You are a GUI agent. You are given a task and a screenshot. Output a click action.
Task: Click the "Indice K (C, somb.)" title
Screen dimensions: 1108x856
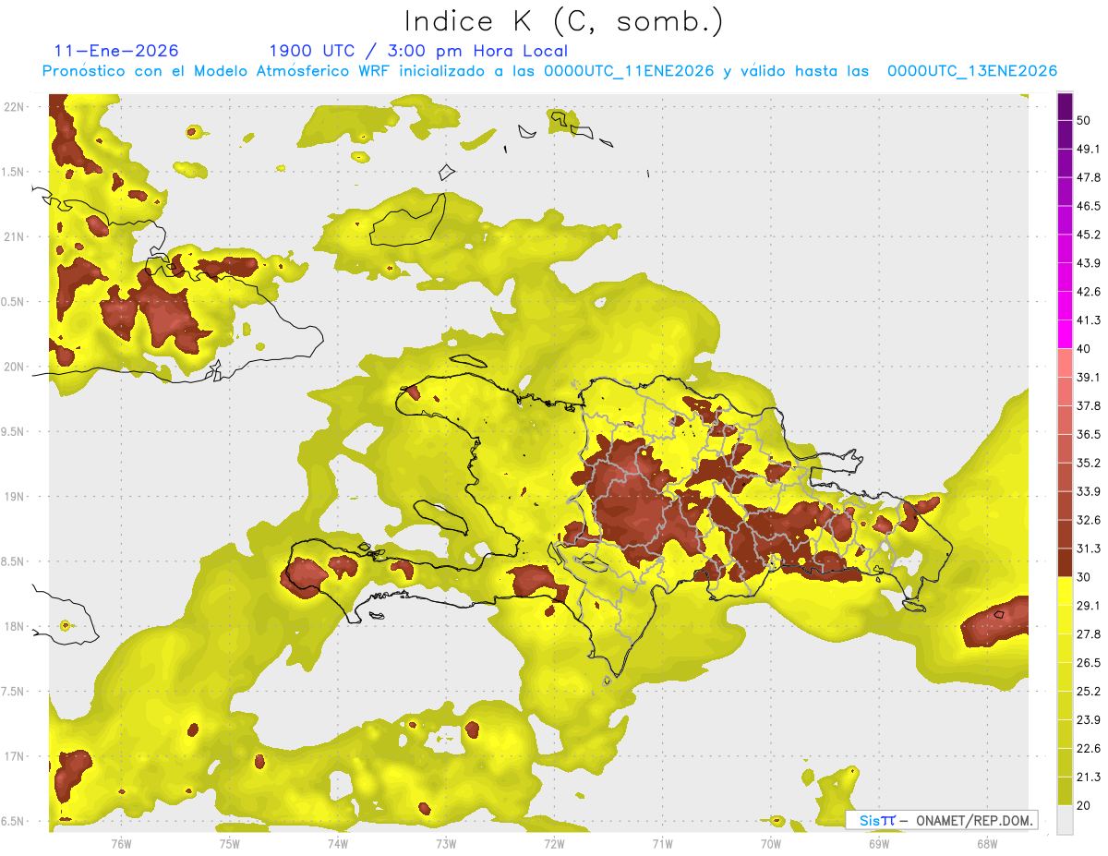[564, 21]
